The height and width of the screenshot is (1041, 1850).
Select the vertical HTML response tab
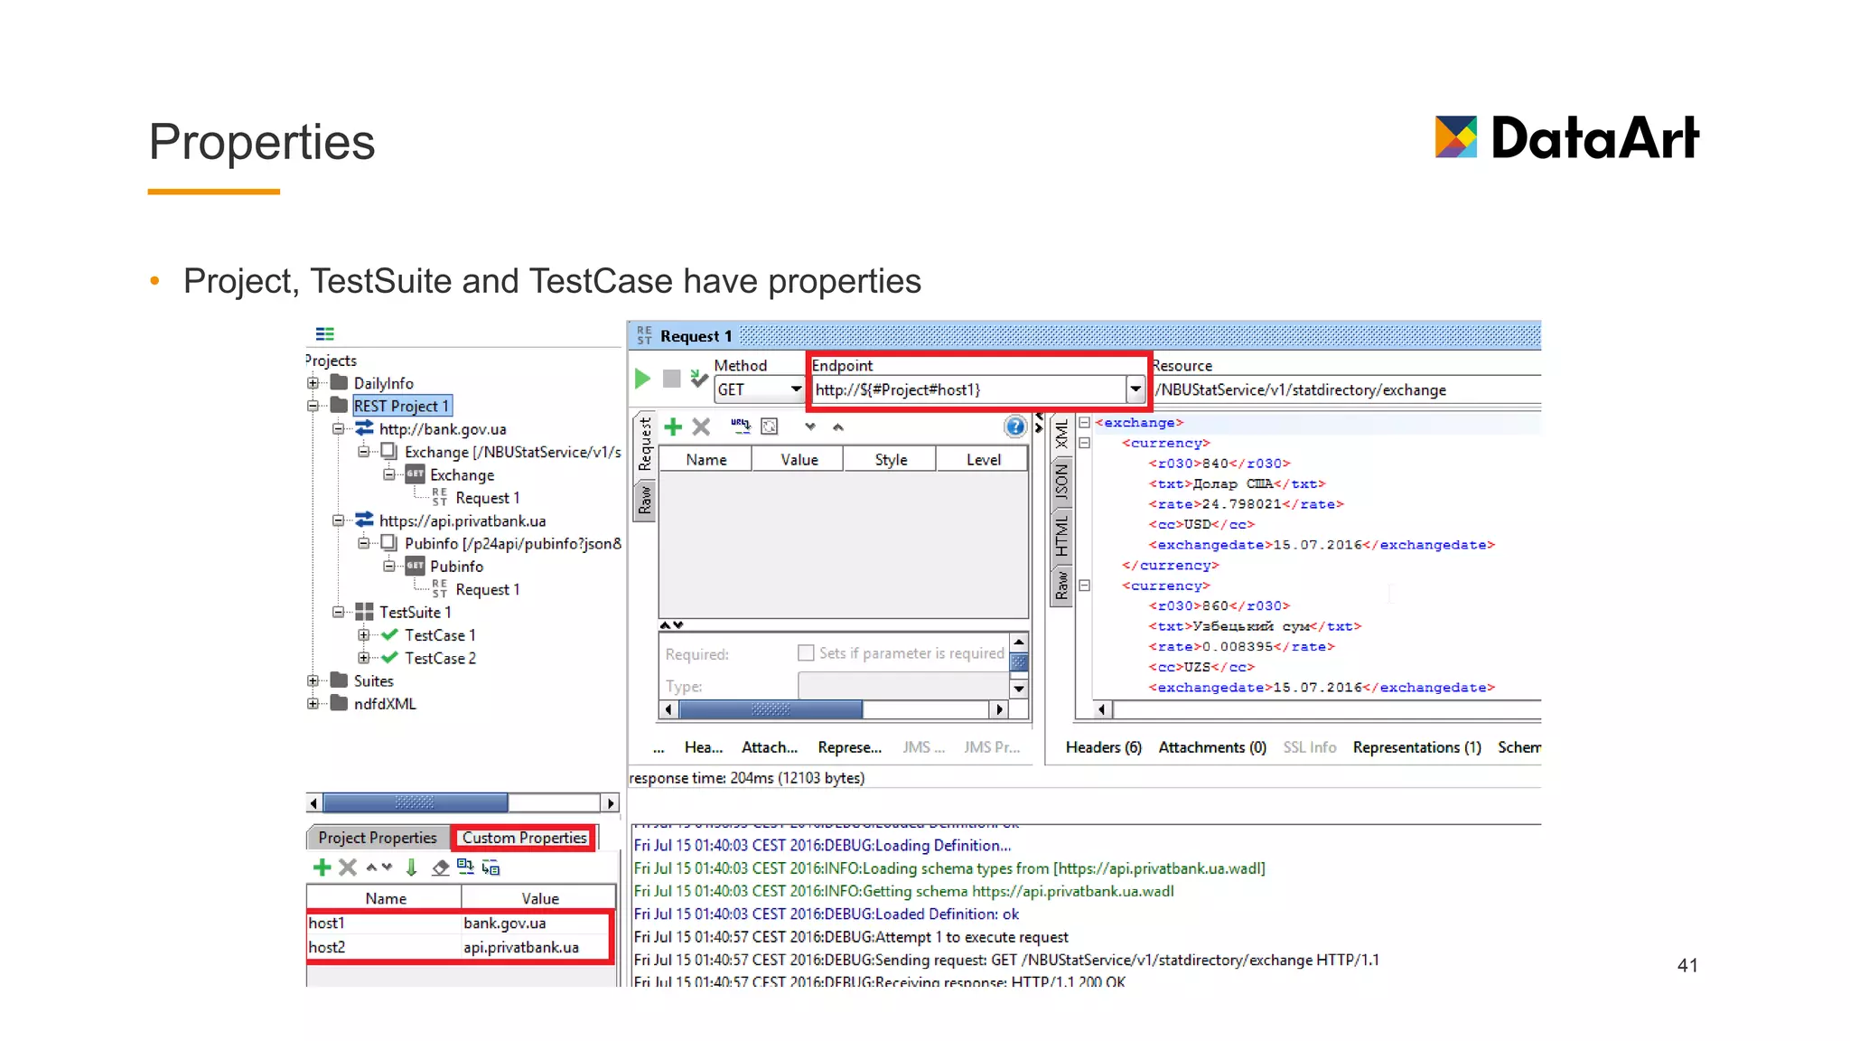1061,535
